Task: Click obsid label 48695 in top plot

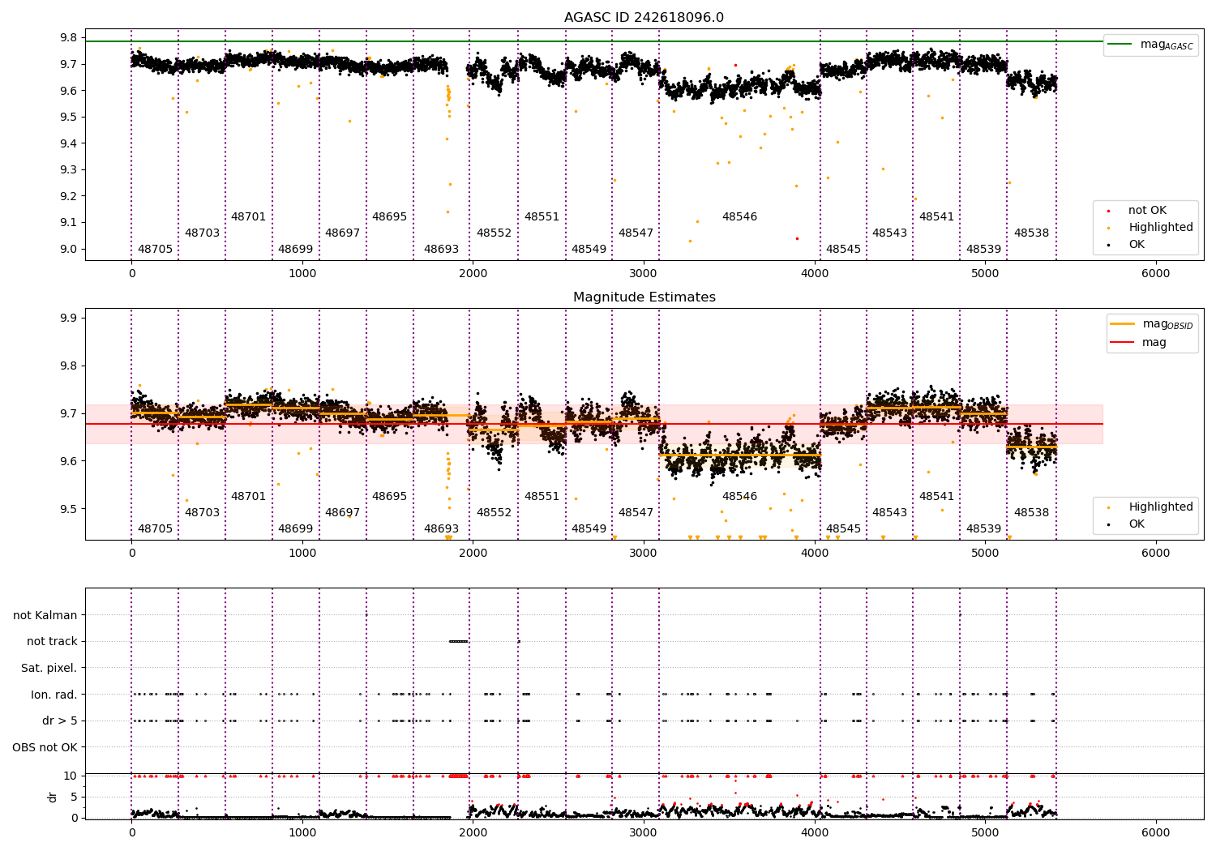Action: pos(389,216)
